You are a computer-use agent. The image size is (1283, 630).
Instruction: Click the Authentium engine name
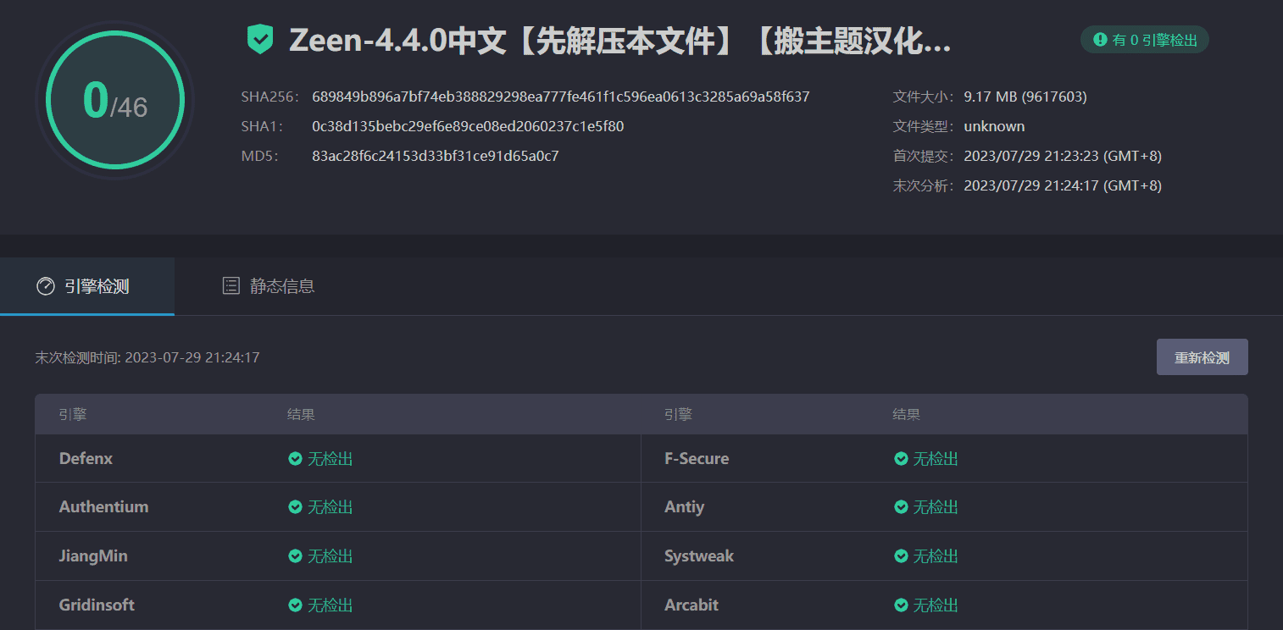[x=103, y=507]
